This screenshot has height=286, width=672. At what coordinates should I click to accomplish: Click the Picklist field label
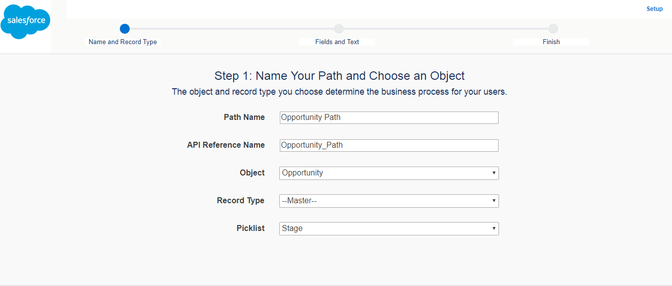(x=251, y=229)
